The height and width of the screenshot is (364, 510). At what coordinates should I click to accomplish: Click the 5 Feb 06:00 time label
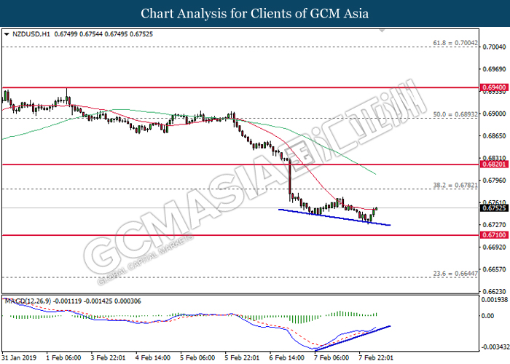[197, 357]
